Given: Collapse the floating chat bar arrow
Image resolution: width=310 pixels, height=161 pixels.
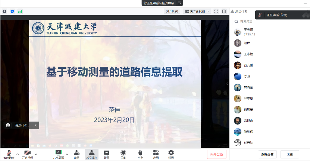Looking at the screenshot, I should [35, 125].
